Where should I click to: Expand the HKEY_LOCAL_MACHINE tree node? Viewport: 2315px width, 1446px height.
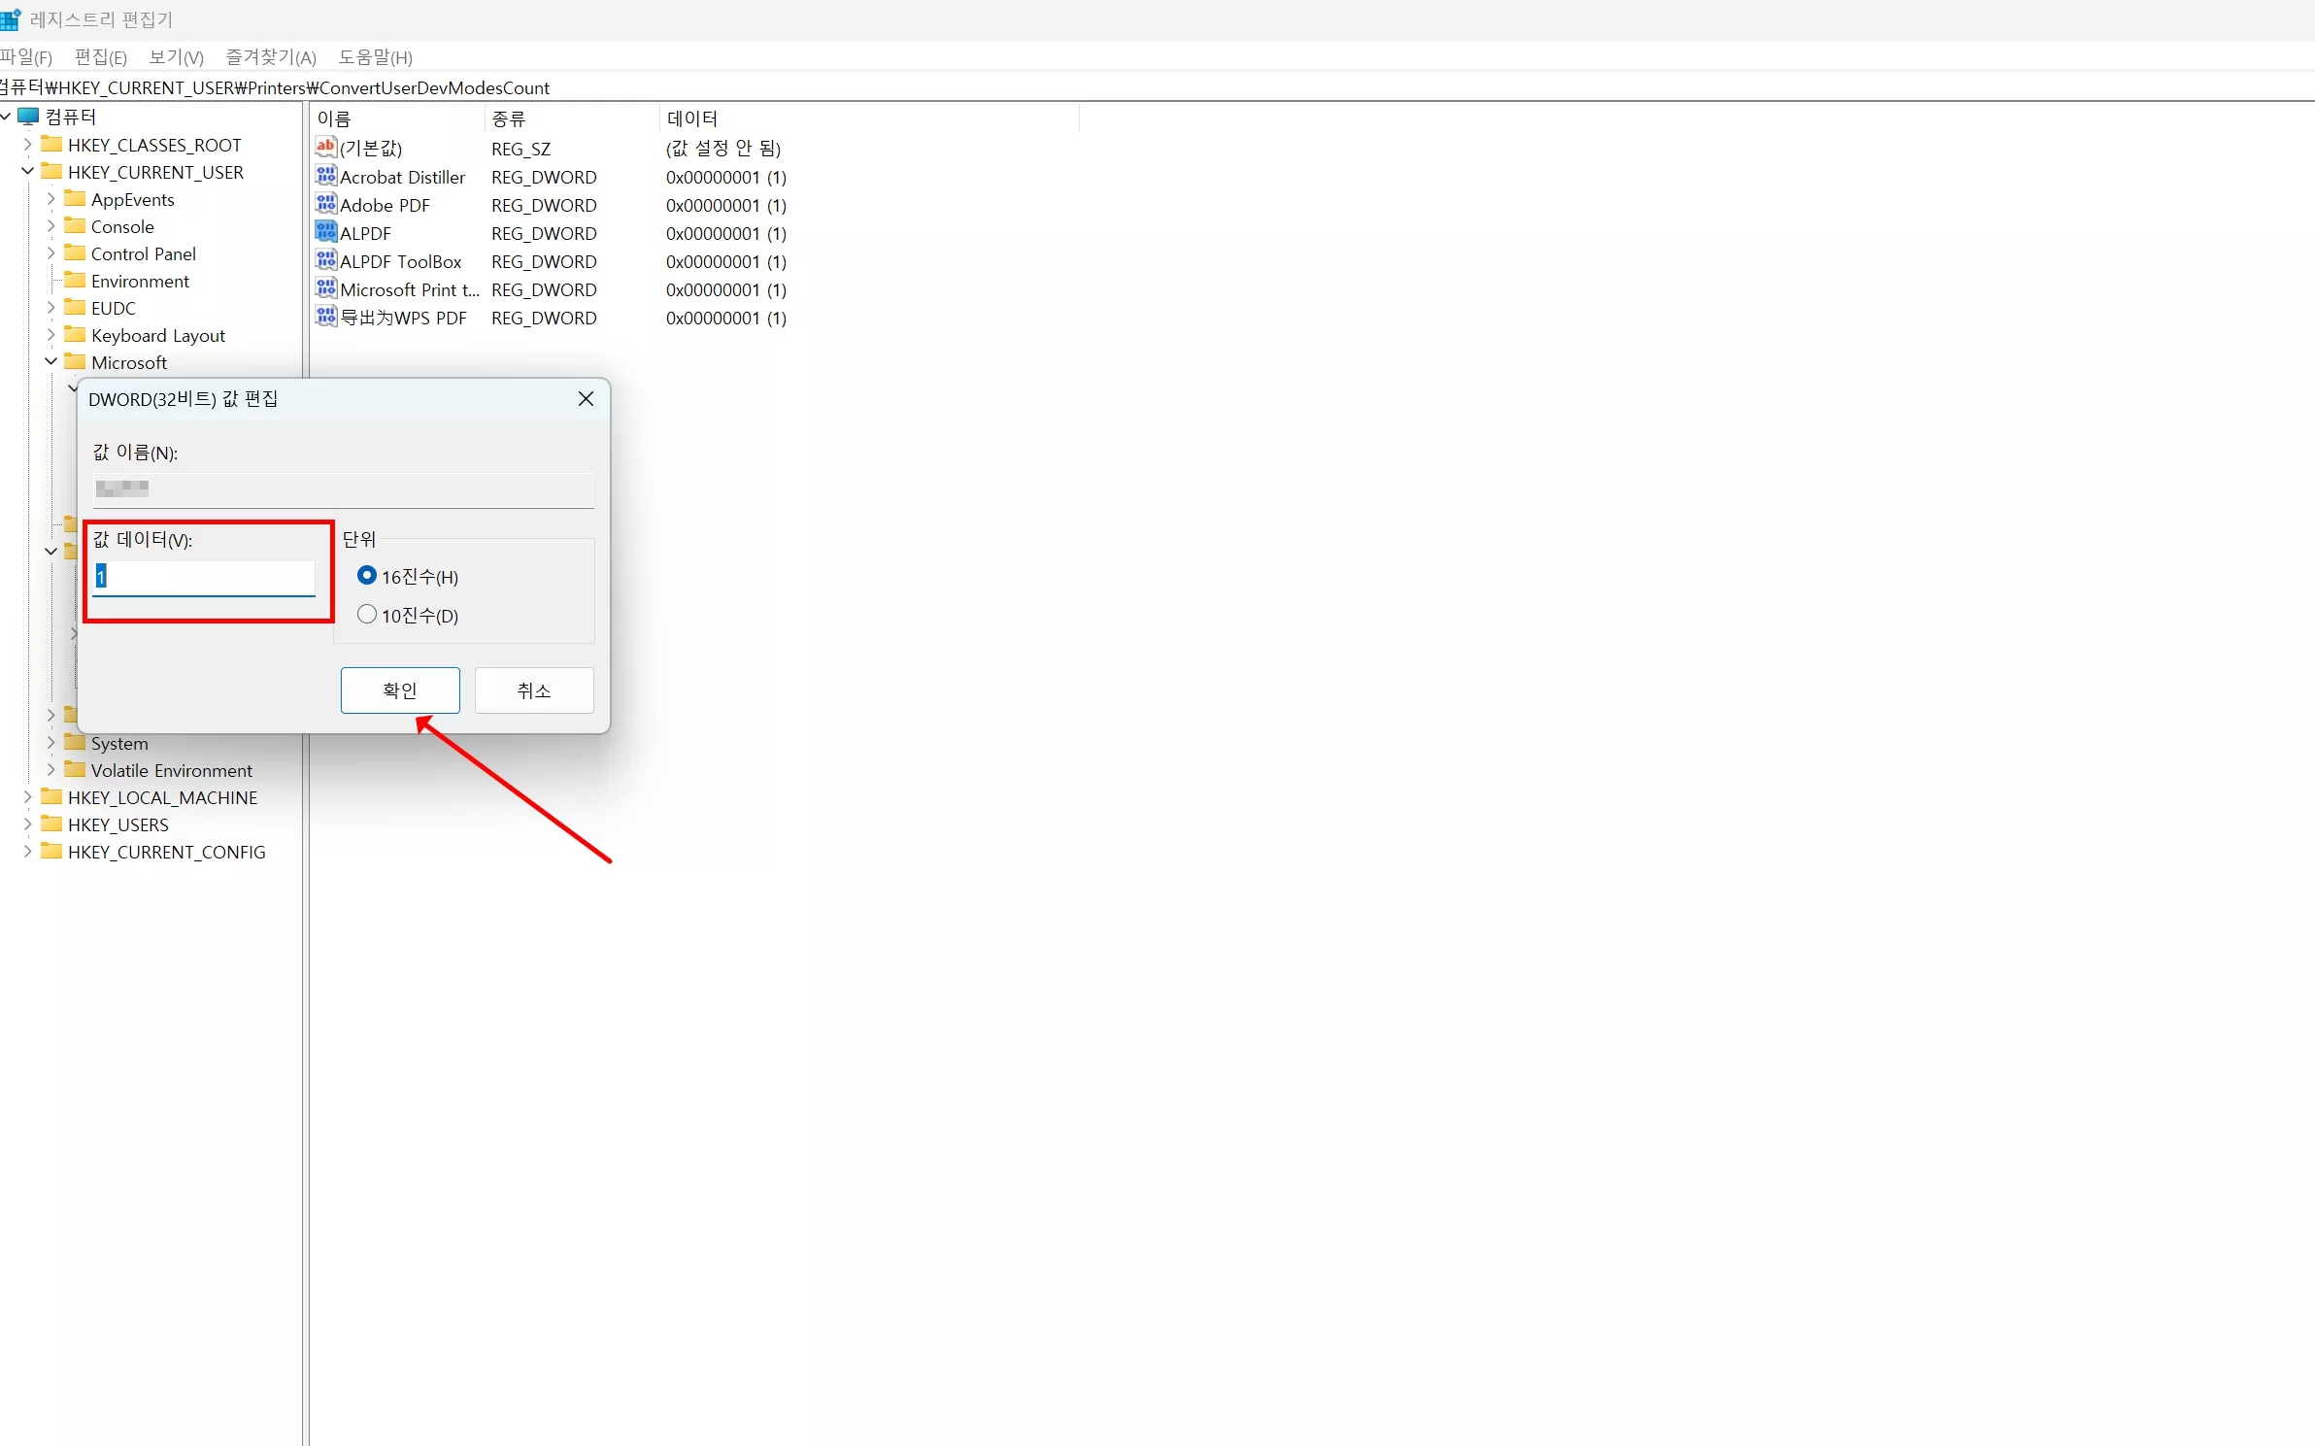tap(27, 797)
